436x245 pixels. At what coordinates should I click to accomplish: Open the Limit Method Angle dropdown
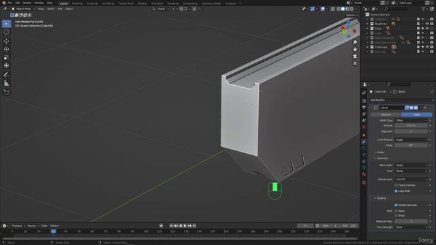coord(411,140)
